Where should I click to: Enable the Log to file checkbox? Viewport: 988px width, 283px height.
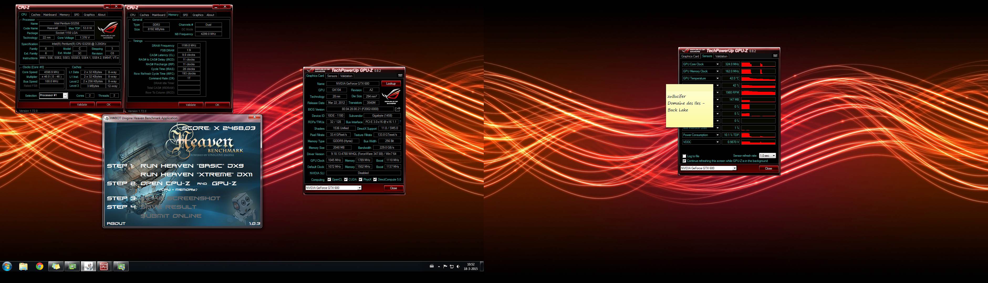(x=684, y=156)
